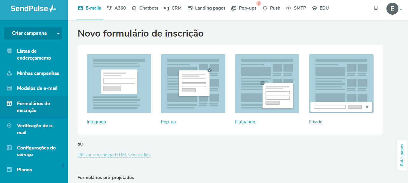Open Listas de endereçamento in sidebar
Viewport: 408px width, 183px height.
pyautogui.click(x=34, y=55)
